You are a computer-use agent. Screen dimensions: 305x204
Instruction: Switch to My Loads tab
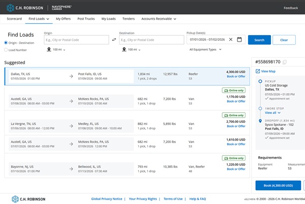(x=109, y=19)
